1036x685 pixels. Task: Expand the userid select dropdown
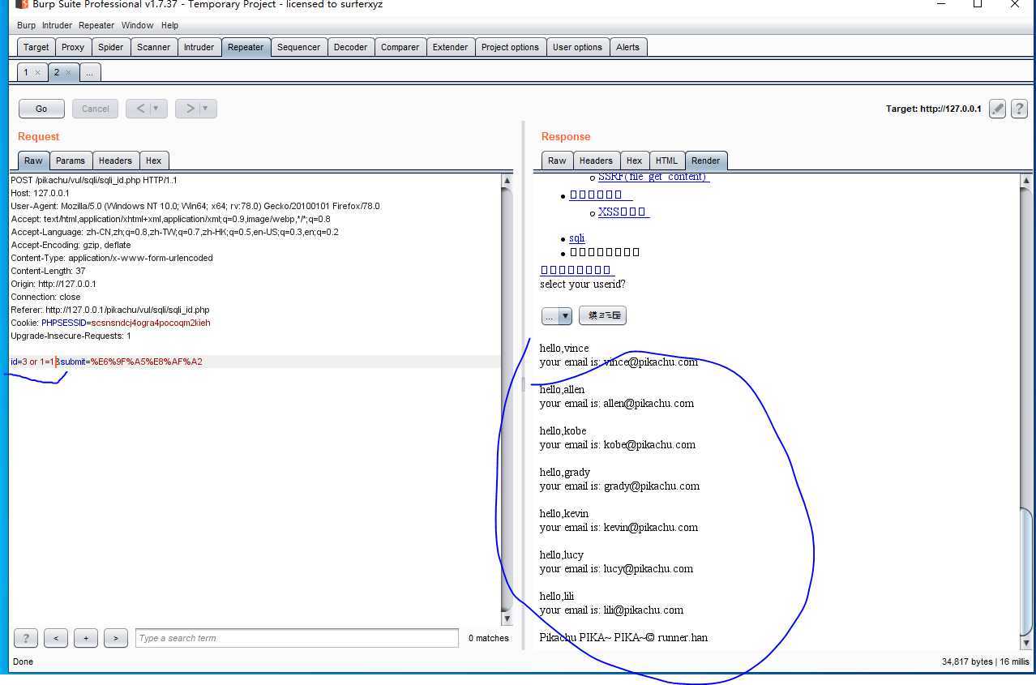click(565, 316)
